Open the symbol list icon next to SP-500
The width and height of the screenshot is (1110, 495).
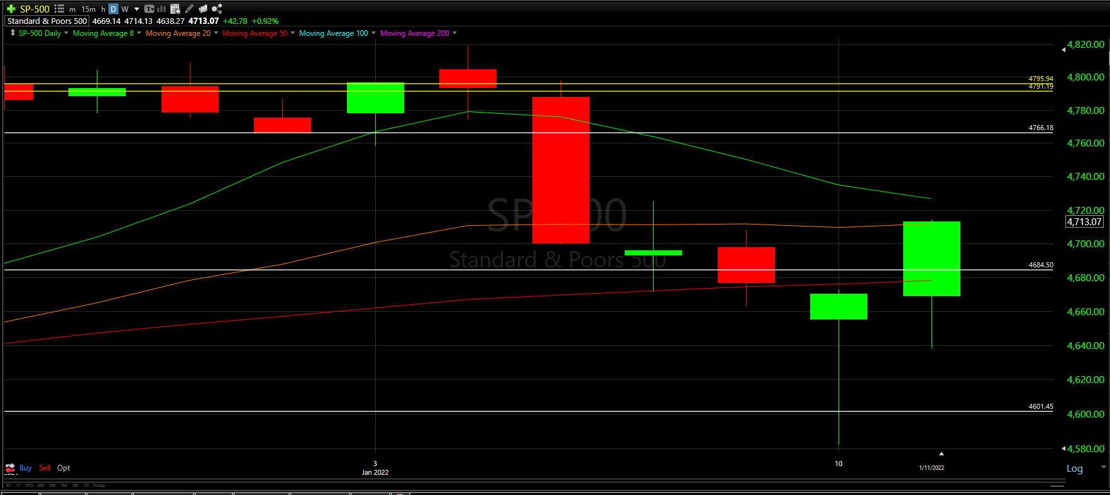pos(59,9)
